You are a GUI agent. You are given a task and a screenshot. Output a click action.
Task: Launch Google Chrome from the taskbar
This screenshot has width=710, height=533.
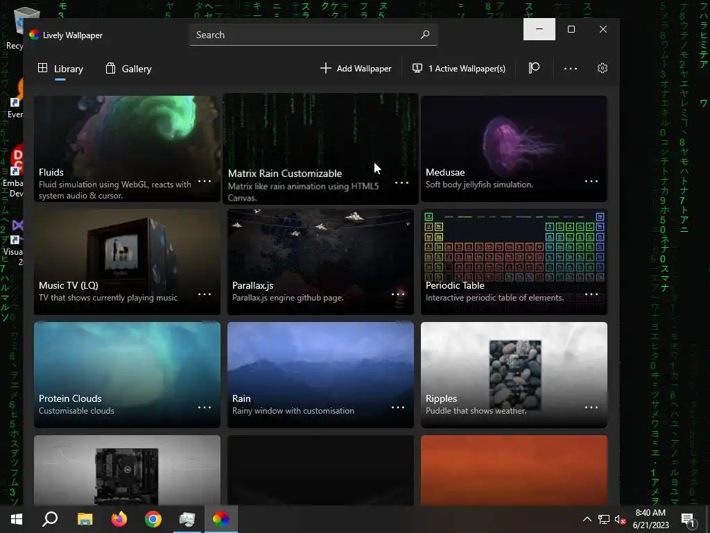(153, 519)
